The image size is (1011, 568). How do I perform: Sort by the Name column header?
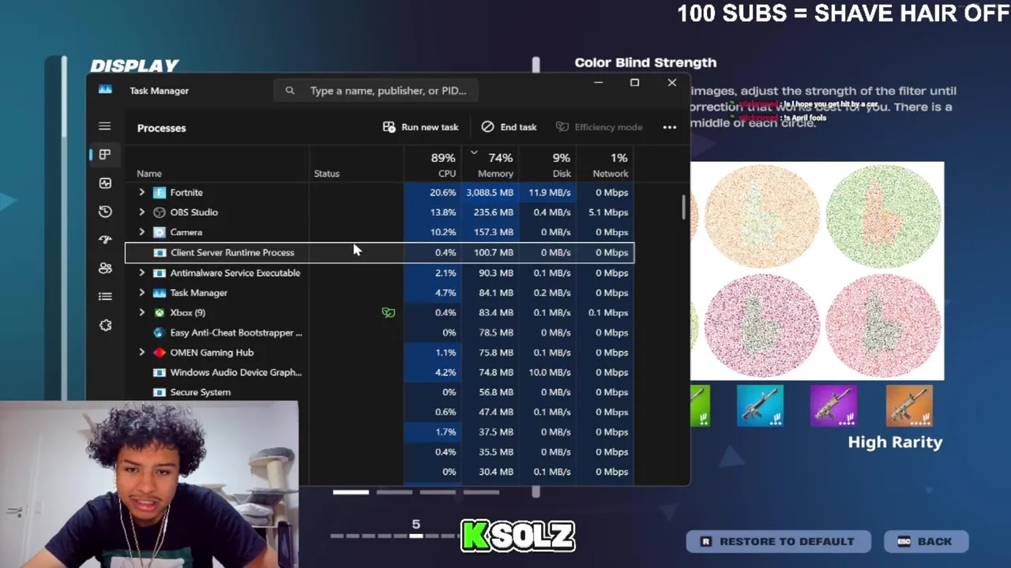coord(217,165)
